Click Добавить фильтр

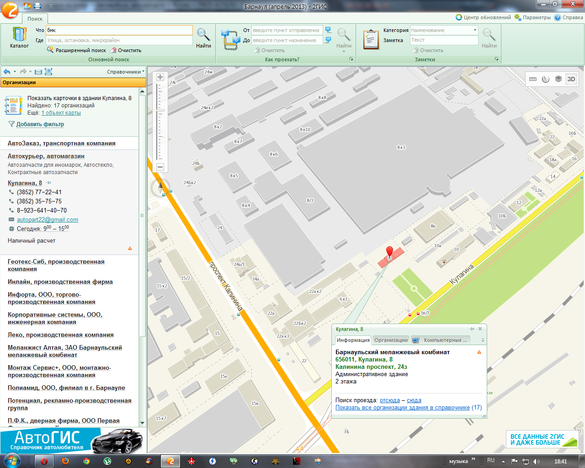[x=40, y=124]
